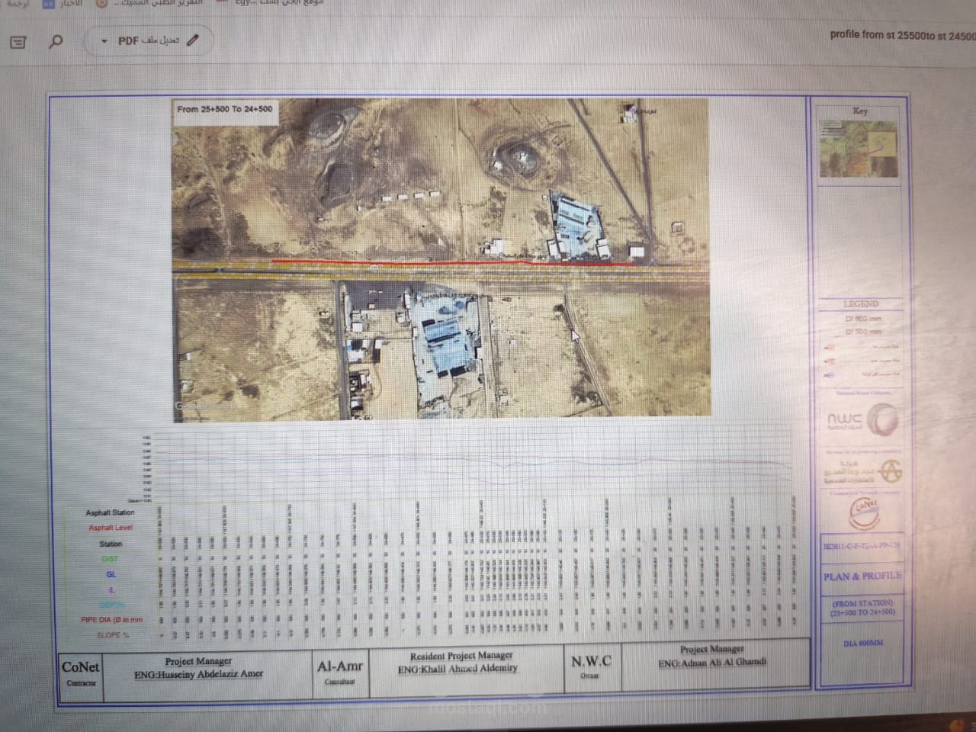Screen dimensions: 976x732
Task: Click the 'Key' heading text
Action: [860, 111]
